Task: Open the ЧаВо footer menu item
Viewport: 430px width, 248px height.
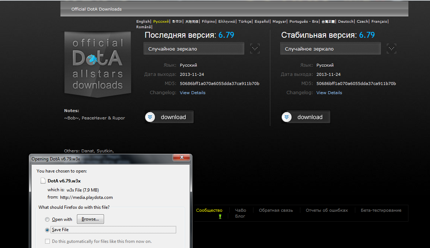Action: (241, 210)
